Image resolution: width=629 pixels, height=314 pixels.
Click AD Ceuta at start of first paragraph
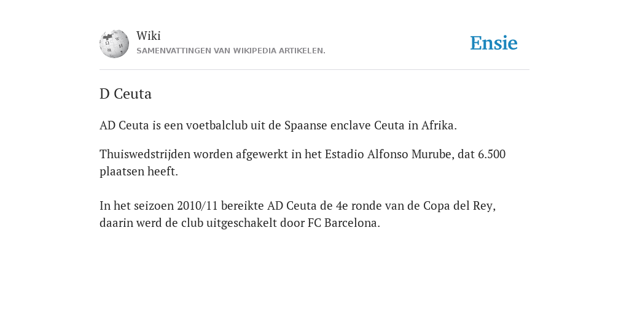coord(124,125)
